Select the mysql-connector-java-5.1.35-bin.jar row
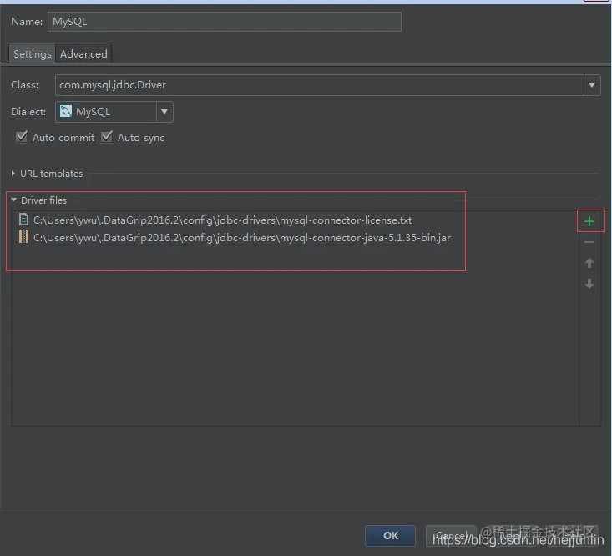 coord(295,238)
